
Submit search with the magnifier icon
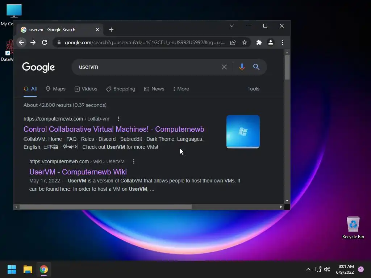(256, 67)
